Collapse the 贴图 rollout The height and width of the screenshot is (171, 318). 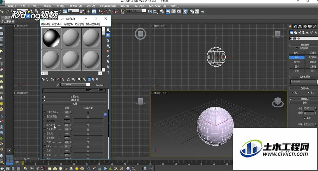pyautogui.click(x=75, y=104)
